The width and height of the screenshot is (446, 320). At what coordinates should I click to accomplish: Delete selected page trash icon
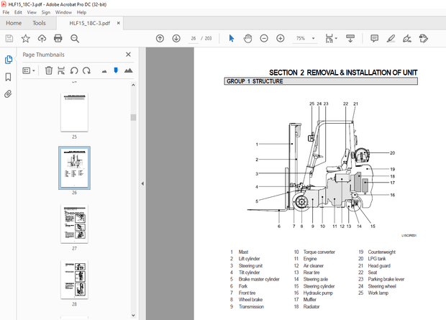[49, 70]
